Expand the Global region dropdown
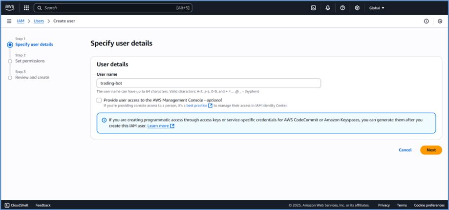The image size is (449, 210). (x=377, y=8)
